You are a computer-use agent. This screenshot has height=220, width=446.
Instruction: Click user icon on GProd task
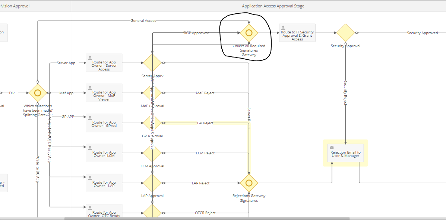click(90, 118)
